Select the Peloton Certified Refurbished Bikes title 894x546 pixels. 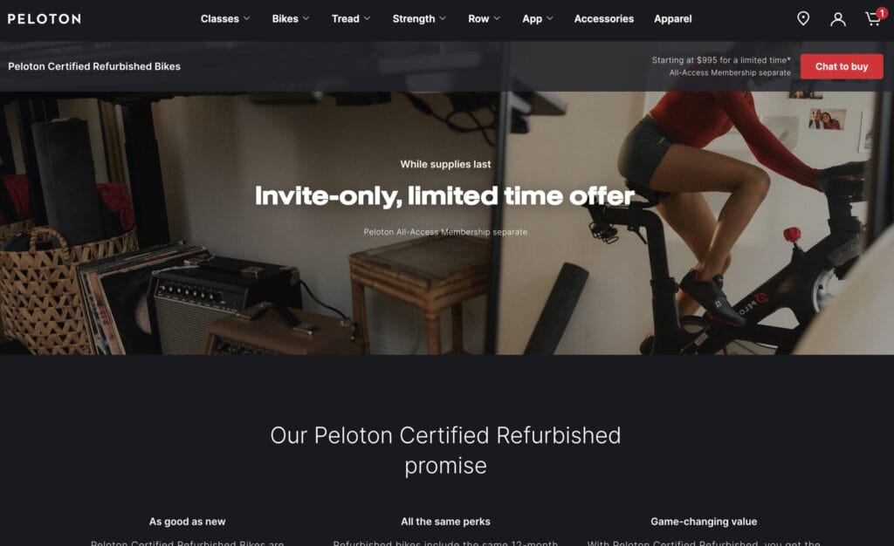point(94,66)
